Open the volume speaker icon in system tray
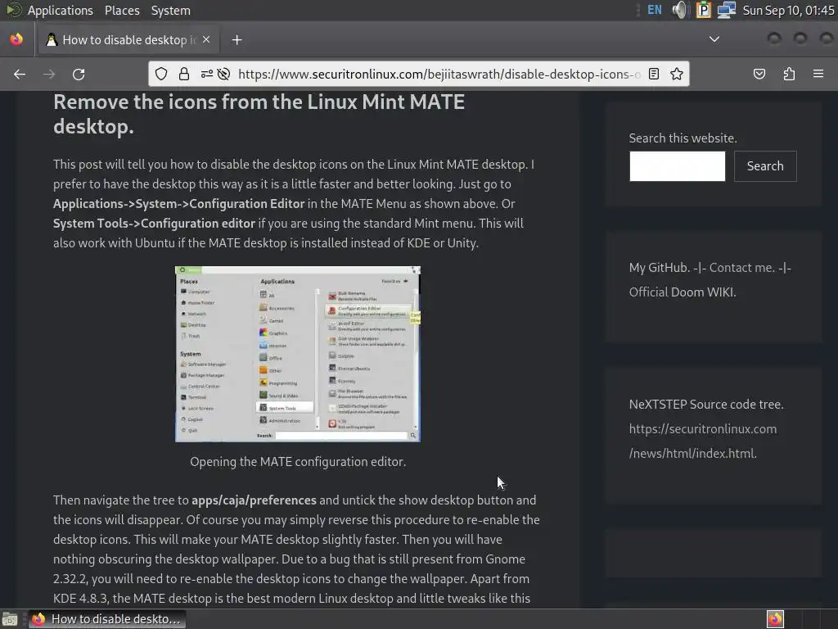The width and height of the screenshot is (838, 629). 679,10
